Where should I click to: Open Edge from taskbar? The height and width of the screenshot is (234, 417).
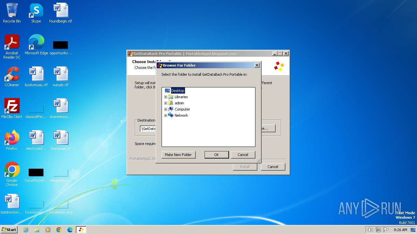coord(70,230)
